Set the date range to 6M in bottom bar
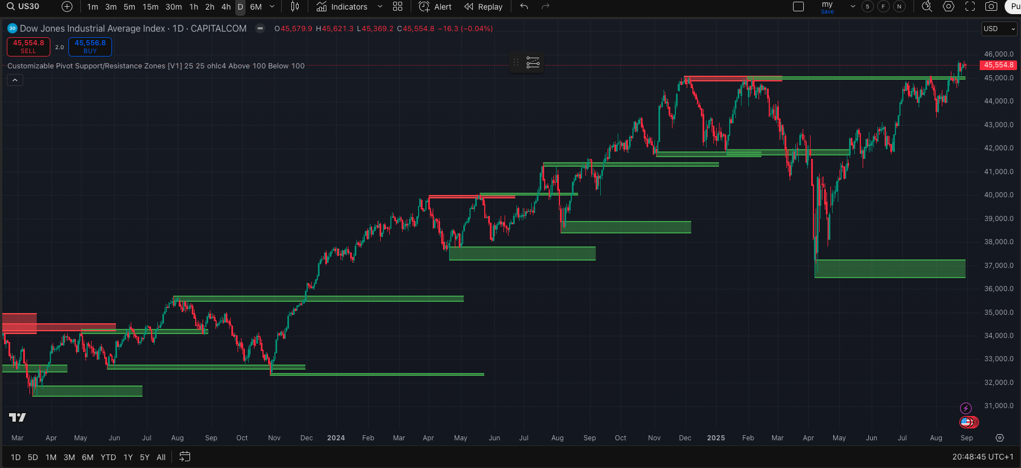This screenshot has height=468, width=1021. [88, 457]
